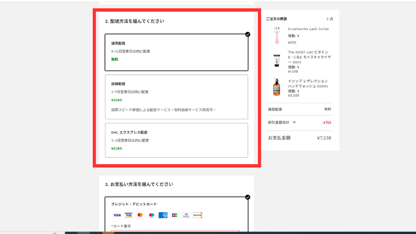The width and height of the screenshot is (416, 234).
Task: Click the Discover card logo
Action: click(x=198, y=215)
